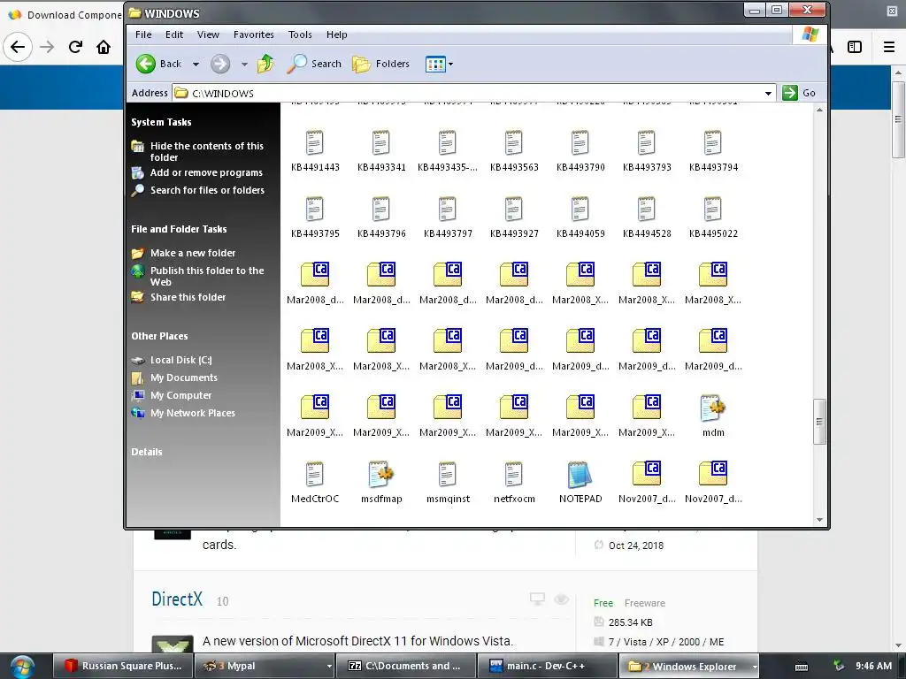Switch to Russian Square Plus taskbar button
Image resolution: width=906 pixels, height=679 pixels.
[x=122, y=666]
